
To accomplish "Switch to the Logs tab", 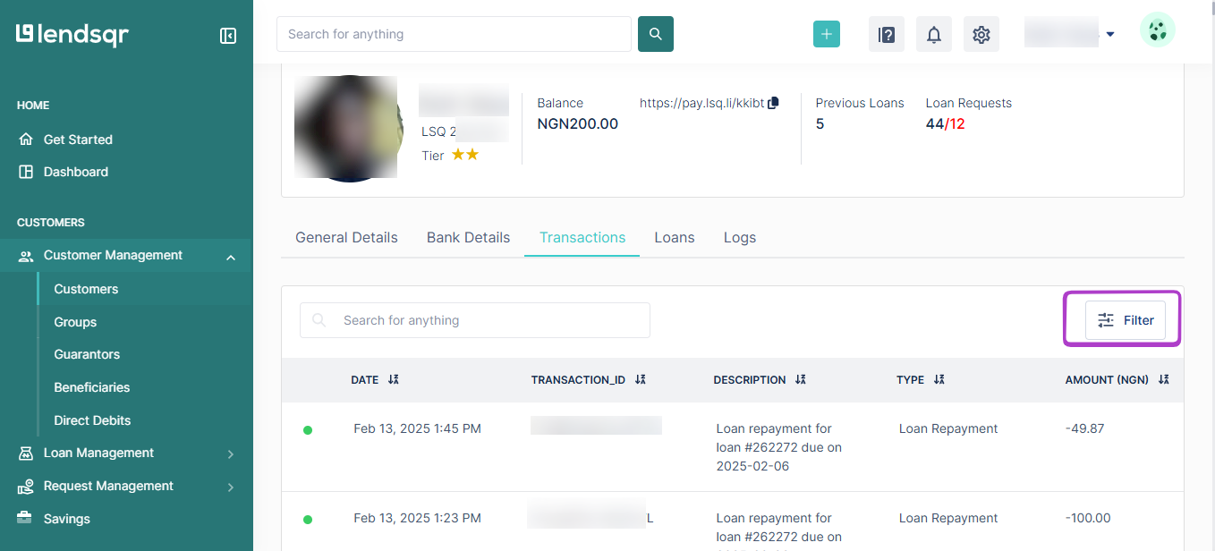I will click(740, 237).
